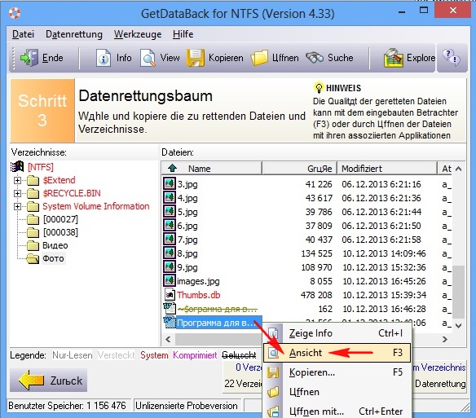476x418 pixels.
Task: Click the Nur-Lesen legend label
Action: [73, 355]
